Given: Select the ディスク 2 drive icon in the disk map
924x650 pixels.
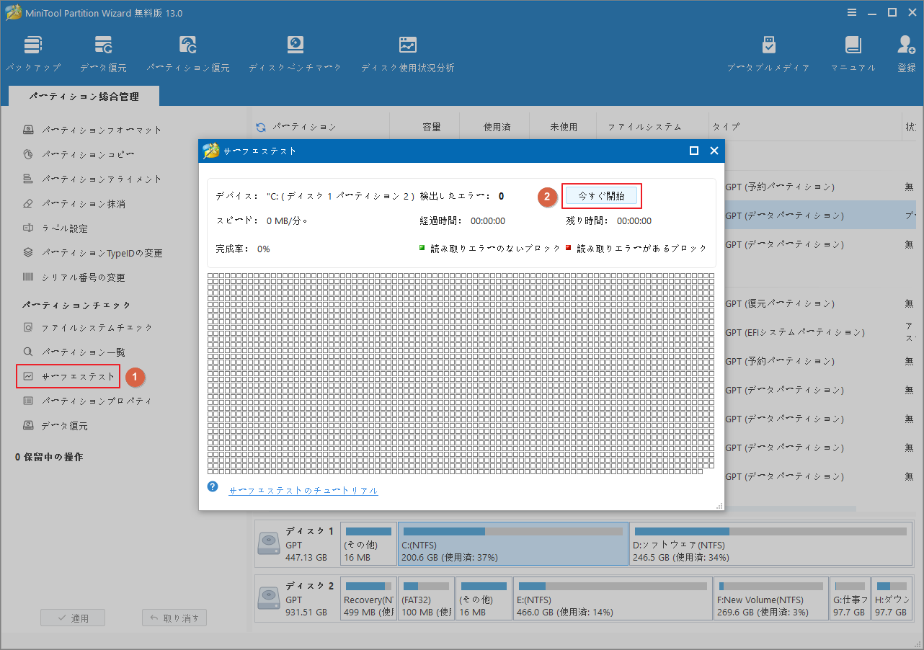Looking at the screenshot, I should coord(269,597).
